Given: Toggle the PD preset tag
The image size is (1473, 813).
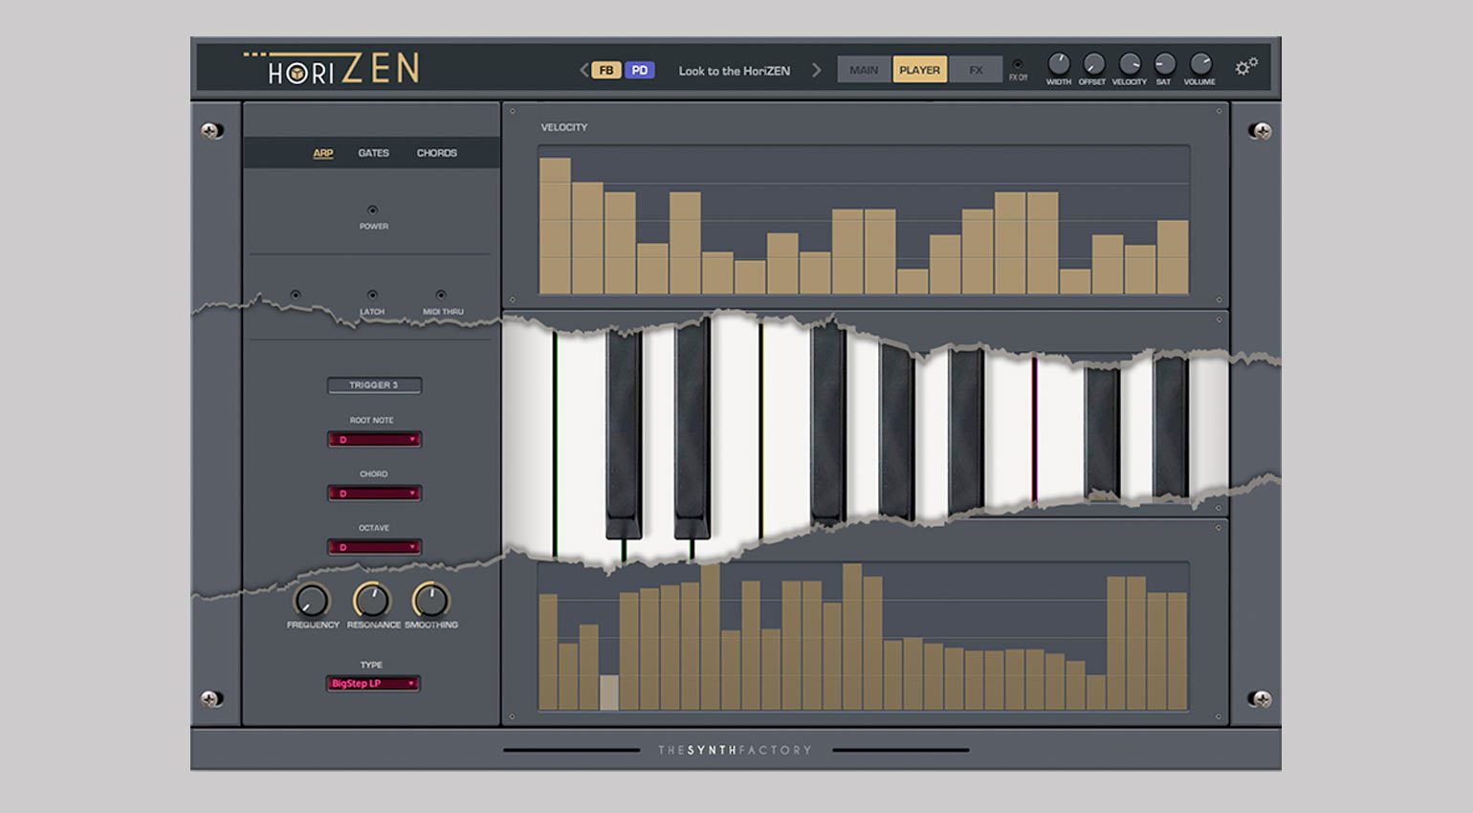Looking at the screenshot, I should [640, 70].
